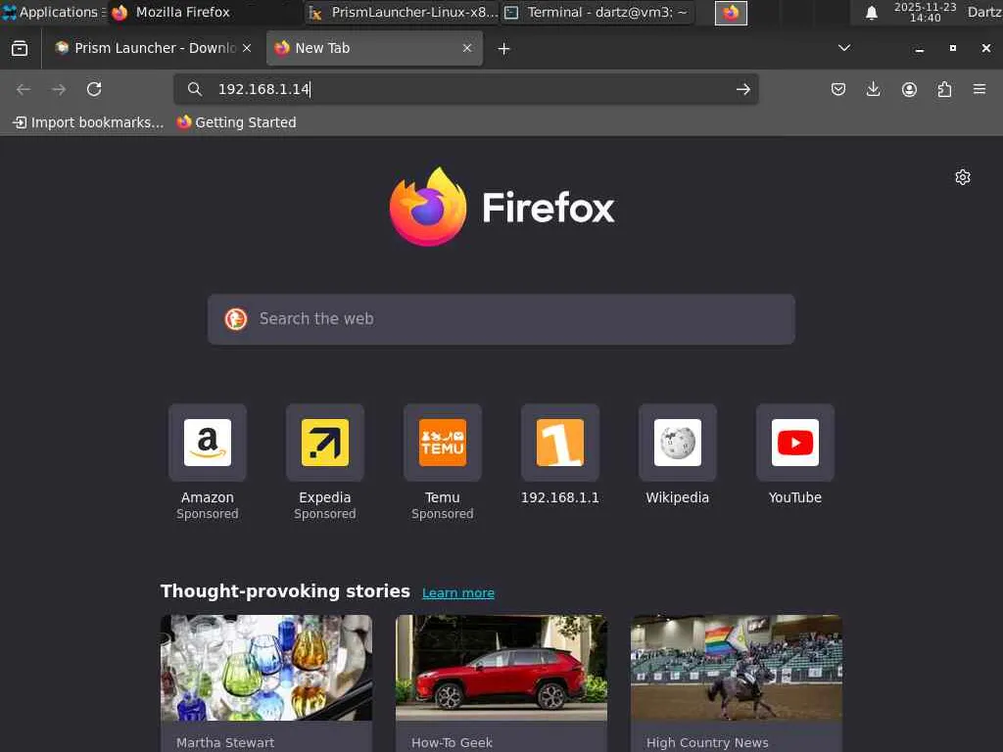Go back one page

click(24, 89)
